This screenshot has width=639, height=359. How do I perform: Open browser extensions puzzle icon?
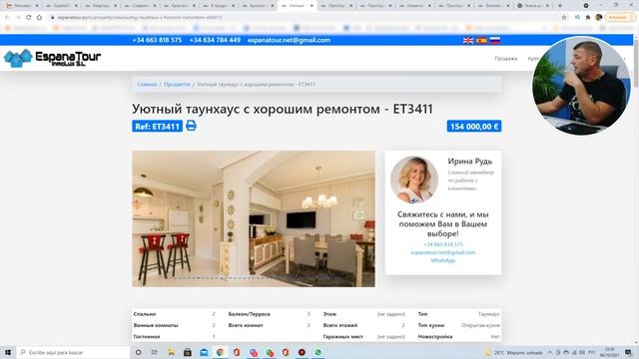[588, 18]
